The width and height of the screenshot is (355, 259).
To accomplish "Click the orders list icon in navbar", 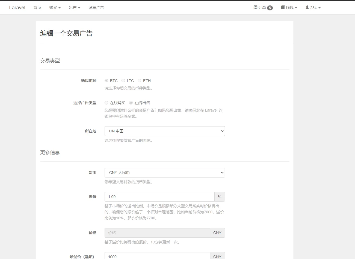I will 255,8.
